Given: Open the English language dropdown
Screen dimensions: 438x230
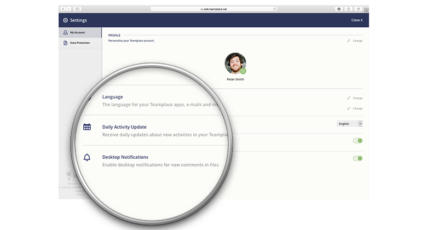Looking at the screenshot, I should [x=349, y=124].
